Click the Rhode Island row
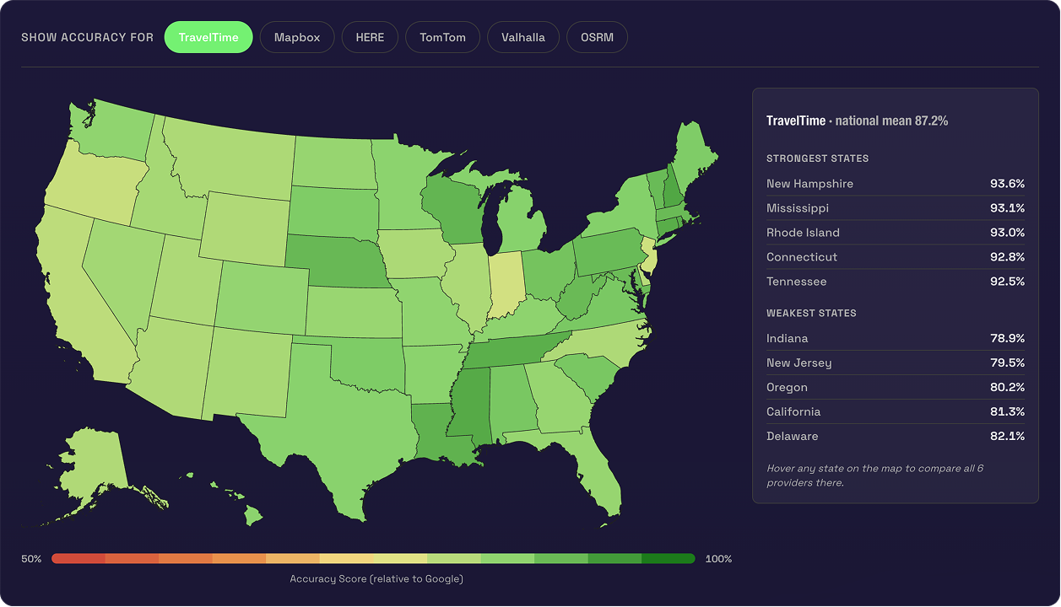The image size is (1061, 607). [896, 233]
